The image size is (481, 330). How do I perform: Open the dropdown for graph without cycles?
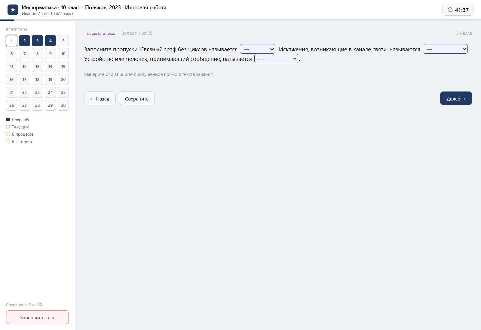tap(258, 49)
